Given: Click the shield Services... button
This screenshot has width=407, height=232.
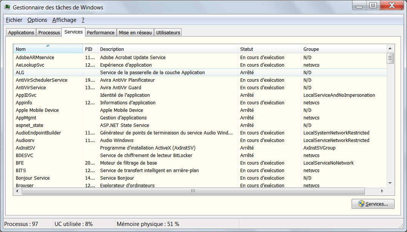Looking at the screenshot, I should (x=373, y=204).
